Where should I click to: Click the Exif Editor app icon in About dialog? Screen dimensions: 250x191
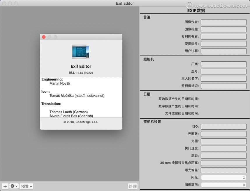pos(81,52)
